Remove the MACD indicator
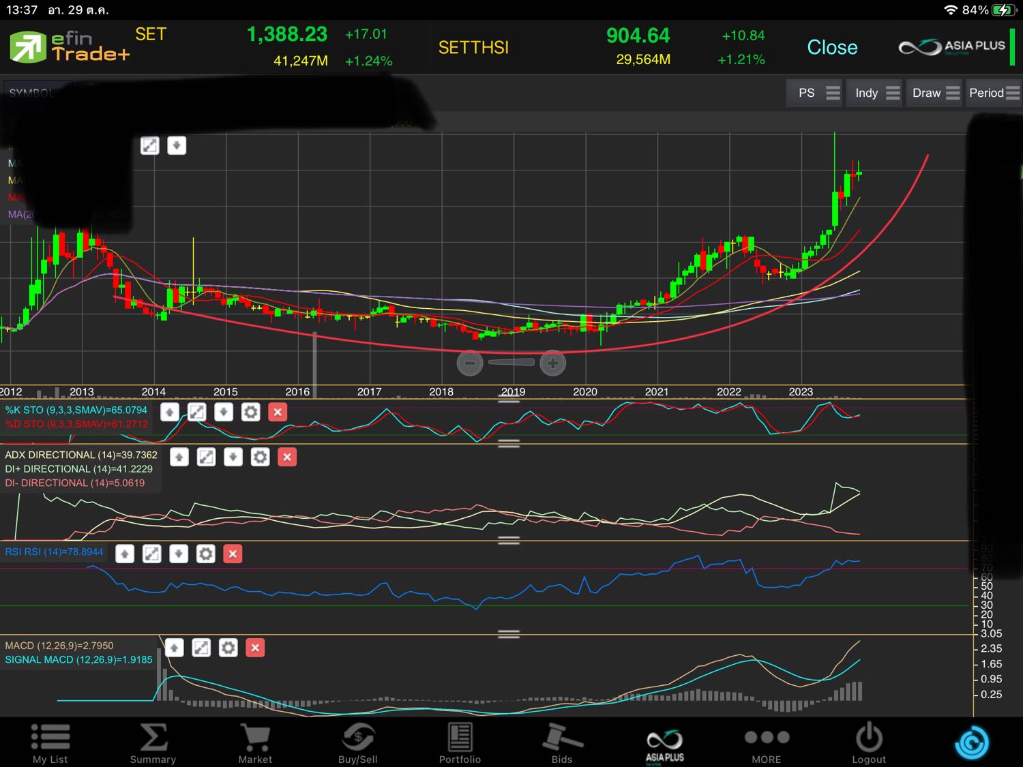The image size is (1023, 767). pyautogui.click(x=255, y=648)
